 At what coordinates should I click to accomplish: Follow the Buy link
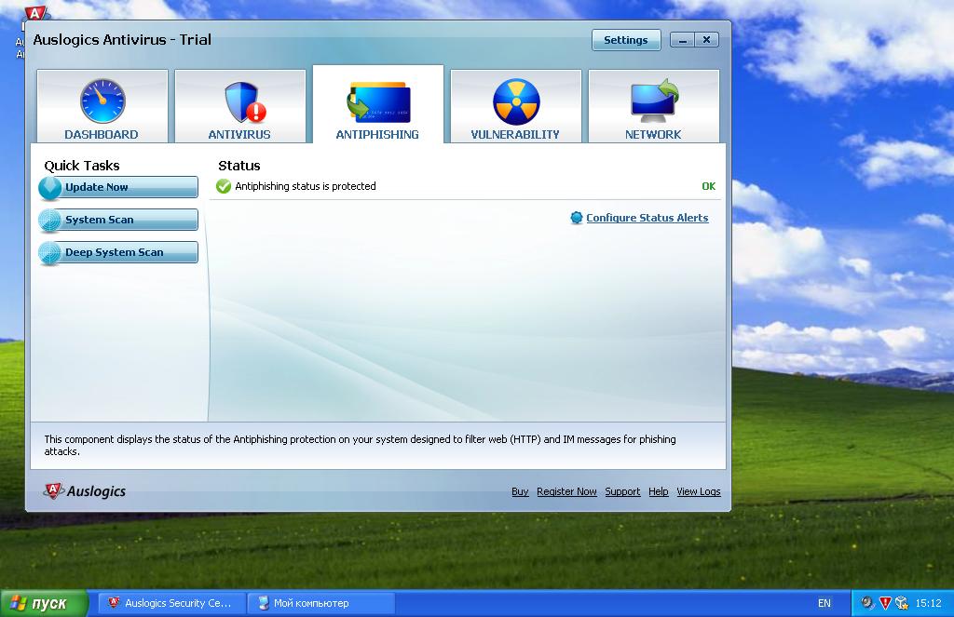(520, 491)
